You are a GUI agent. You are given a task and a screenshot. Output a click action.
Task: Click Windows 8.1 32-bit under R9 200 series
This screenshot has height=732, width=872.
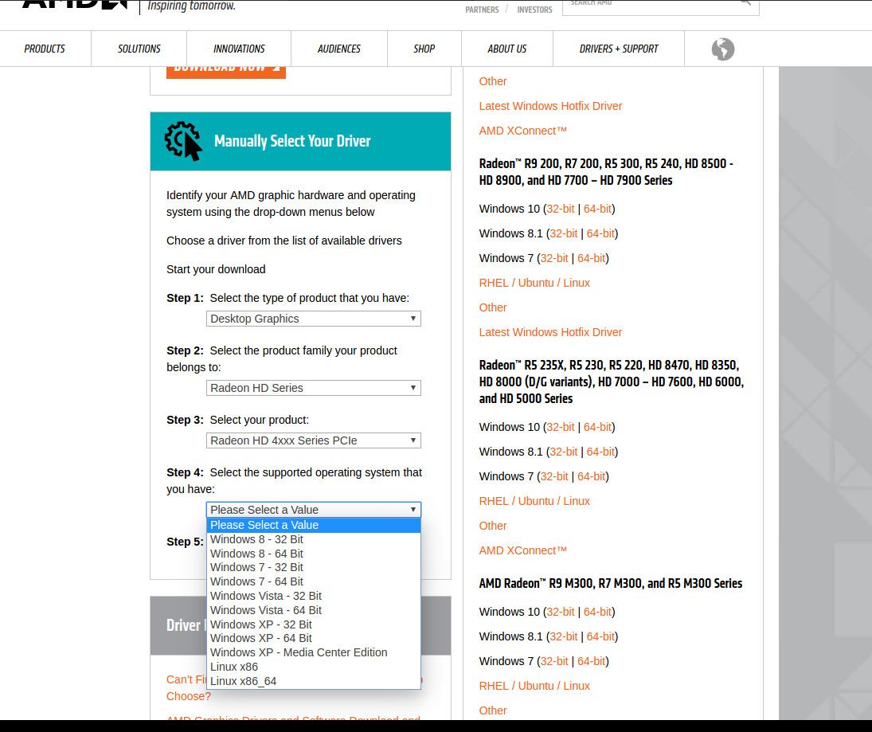563,233
